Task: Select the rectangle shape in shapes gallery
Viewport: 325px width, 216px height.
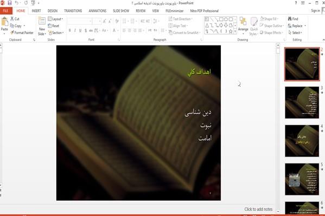Action: coord(221,19)
